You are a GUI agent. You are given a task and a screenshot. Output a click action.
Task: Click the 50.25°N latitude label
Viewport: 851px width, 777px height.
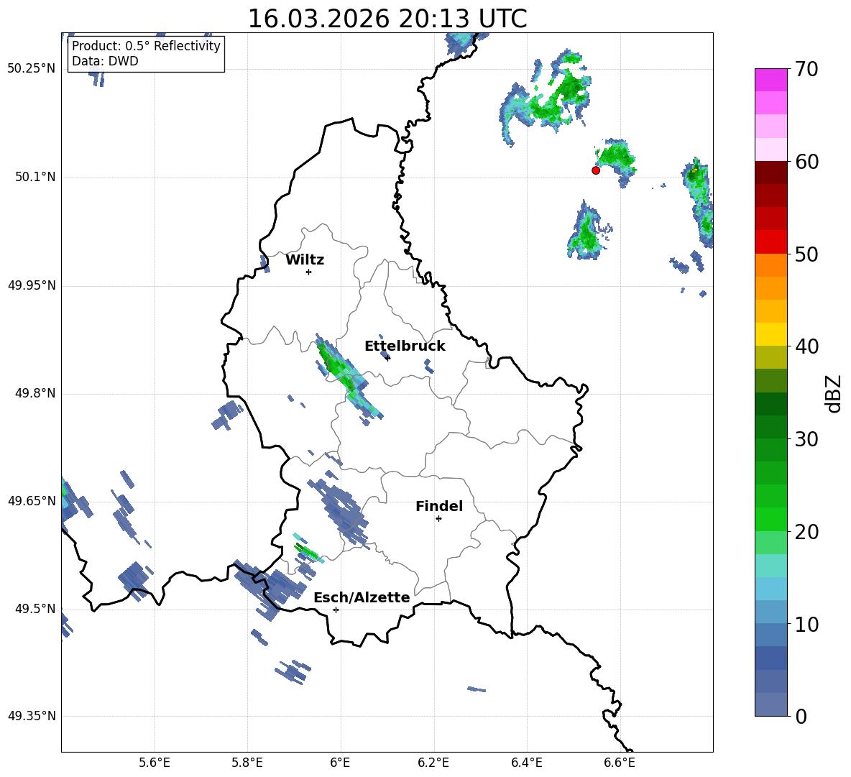[x=31, y=69]
